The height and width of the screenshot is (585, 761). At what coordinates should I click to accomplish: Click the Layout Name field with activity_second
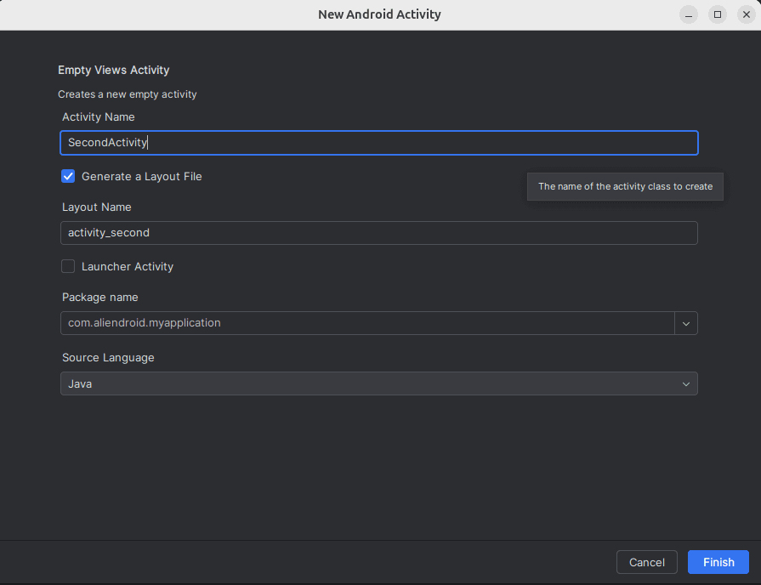tap(379, 233)
